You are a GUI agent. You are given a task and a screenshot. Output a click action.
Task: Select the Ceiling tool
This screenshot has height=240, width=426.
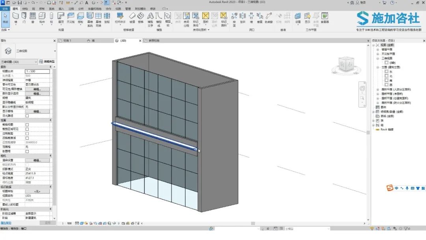[71, 18]
